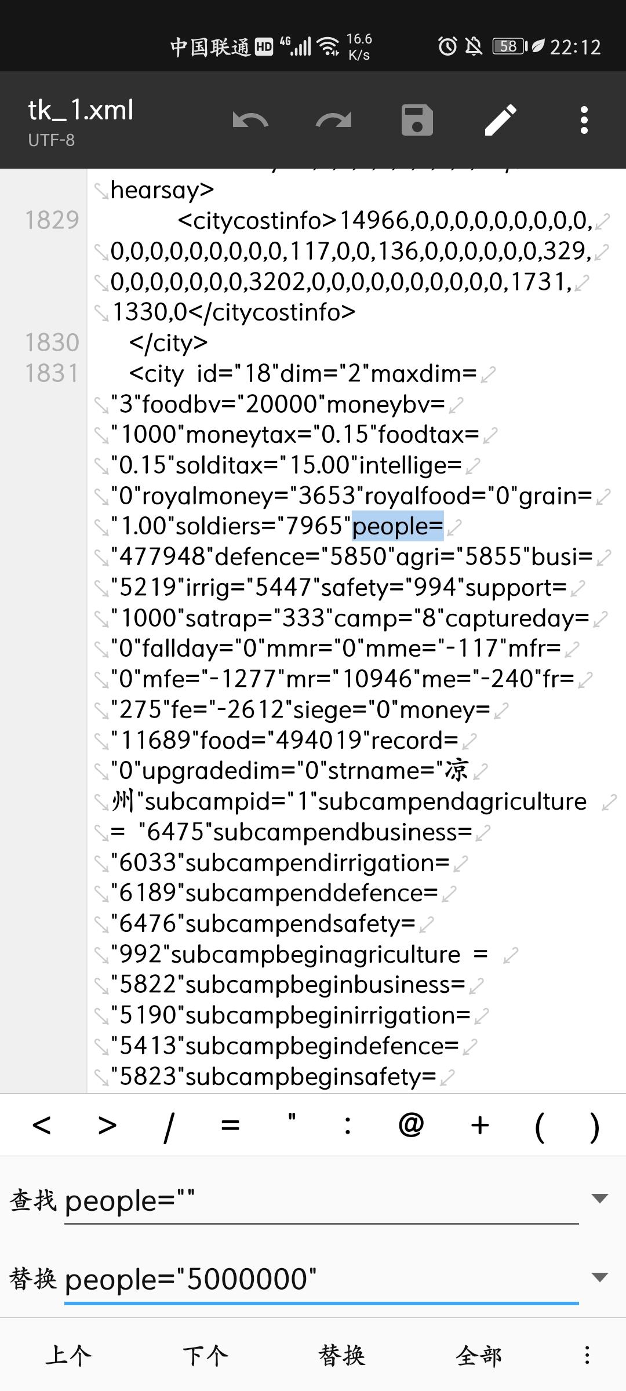Tap the redo arrow icon
Screen dimensions: 626x1391
coord(334,121)
